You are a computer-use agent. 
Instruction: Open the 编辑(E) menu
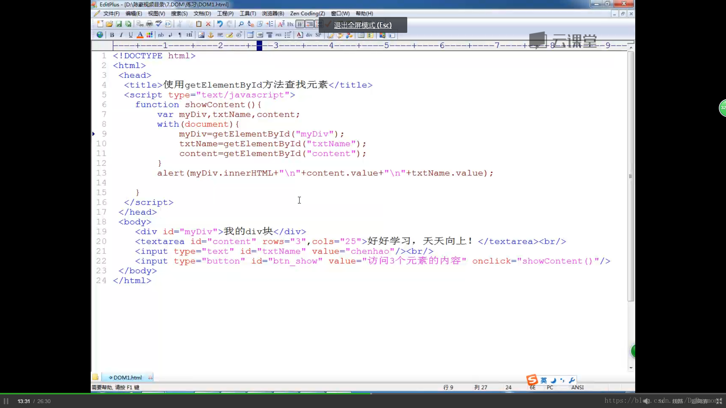coord(133,14)
